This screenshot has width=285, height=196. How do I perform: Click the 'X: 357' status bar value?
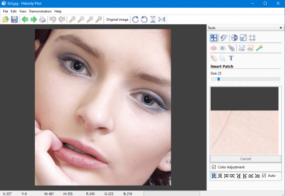[7, 194]
